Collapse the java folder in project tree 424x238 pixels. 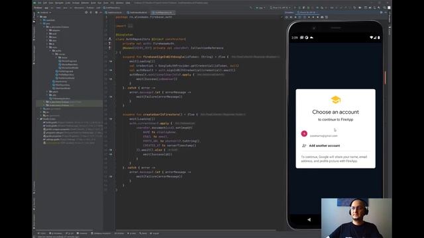click(41, 24)
